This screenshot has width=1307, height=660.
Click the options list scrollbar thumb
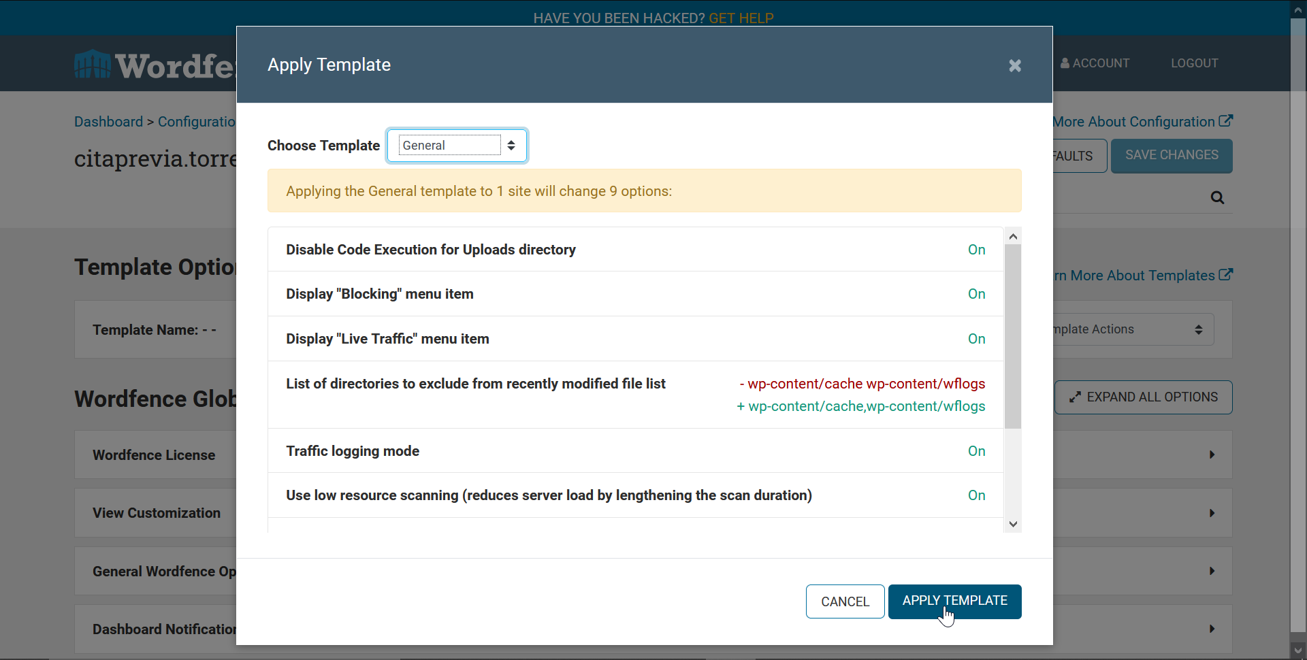(1013, 336)
